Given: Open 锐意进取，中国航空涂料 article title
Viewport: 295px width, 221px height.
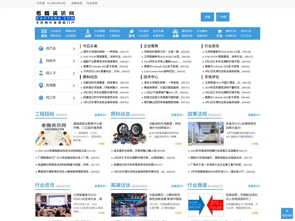Looking at the screenshot, I should click(242, 197).
